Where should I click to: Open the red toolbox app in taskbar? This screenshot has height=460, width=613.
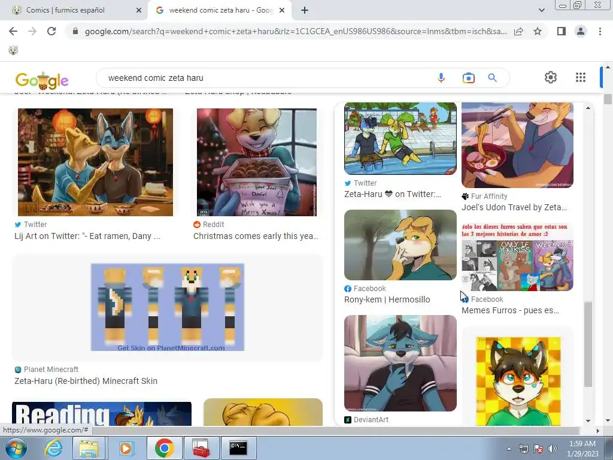[201, 448]
